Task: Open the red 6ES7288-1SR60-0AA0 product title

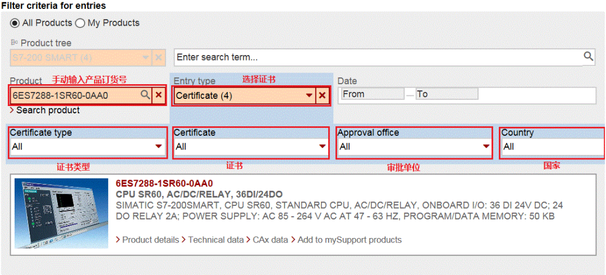Action: (x=164, y=183)
